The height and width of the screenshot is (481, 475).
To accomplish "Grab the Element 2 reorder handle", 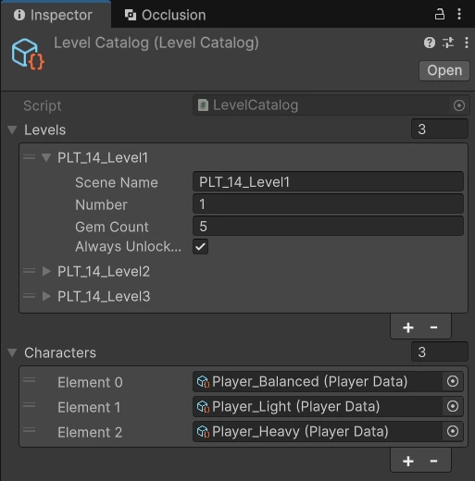I will point(30,430).
